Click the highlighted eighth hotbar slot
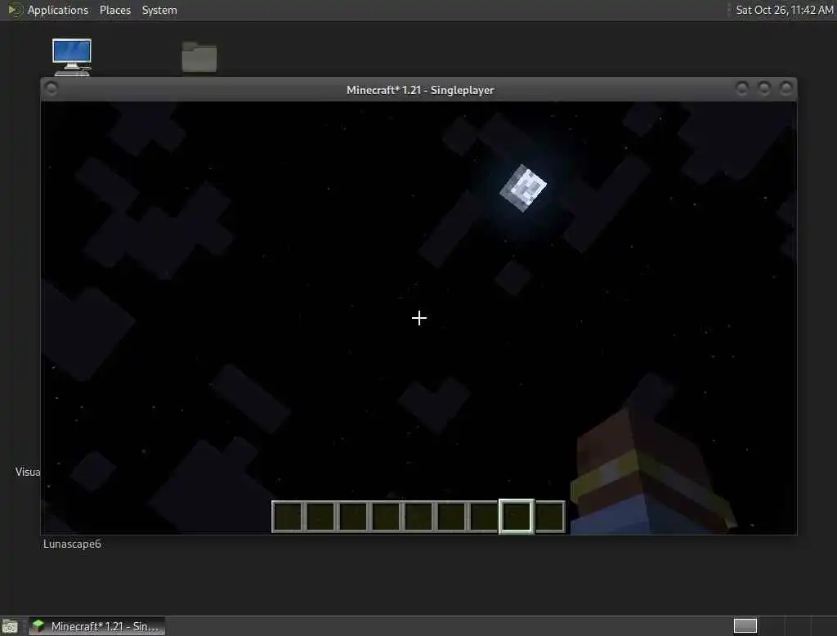 point(517,517)
